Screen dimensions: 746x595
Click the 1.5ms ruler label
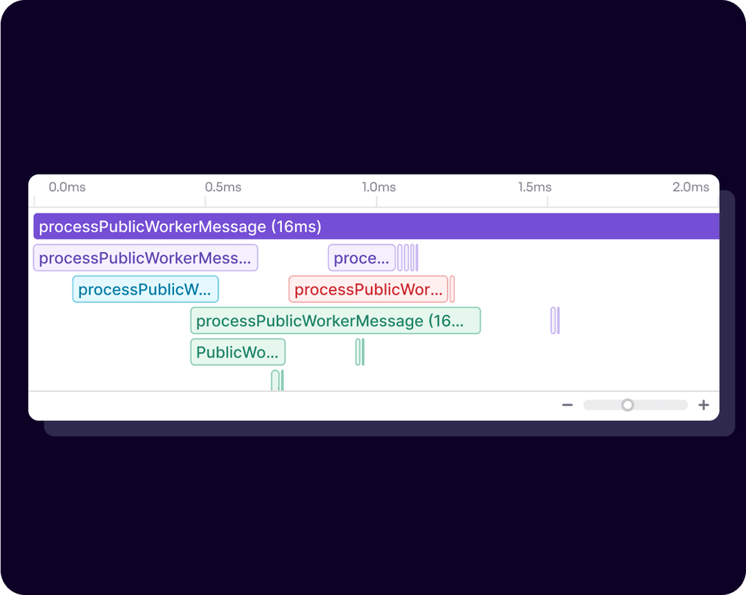(535, 187)
